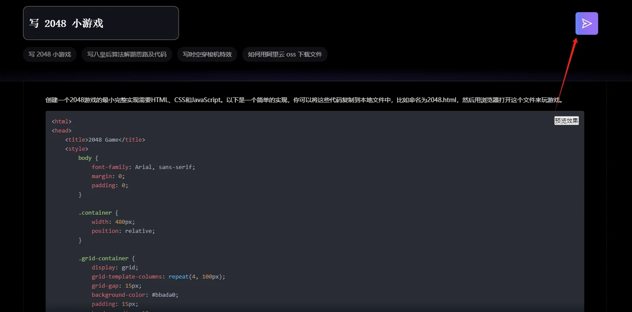
Task: Click the <title>2048 Game</title> code line
Action: (105, 139)
